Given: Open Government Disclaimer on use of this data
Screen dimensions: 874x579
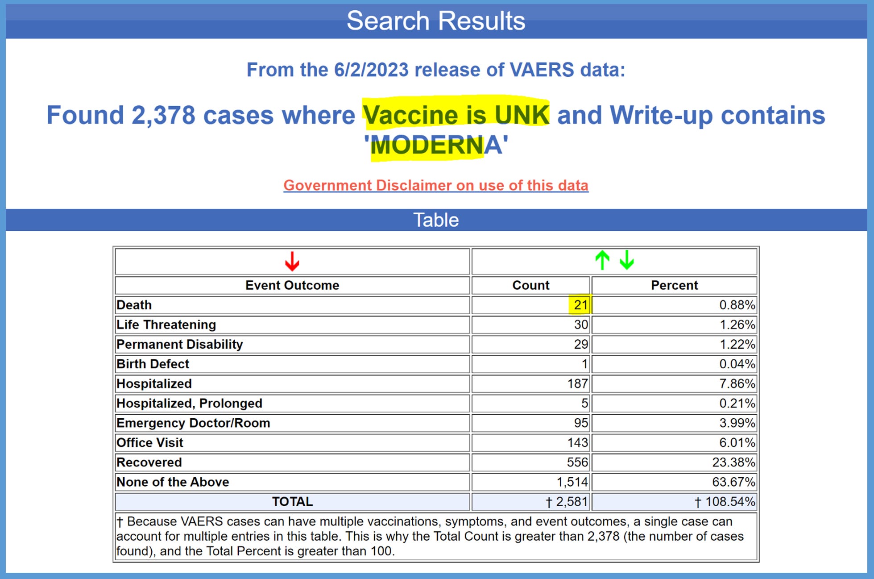Looking at the screenshot, I should (x=436, y=185).
